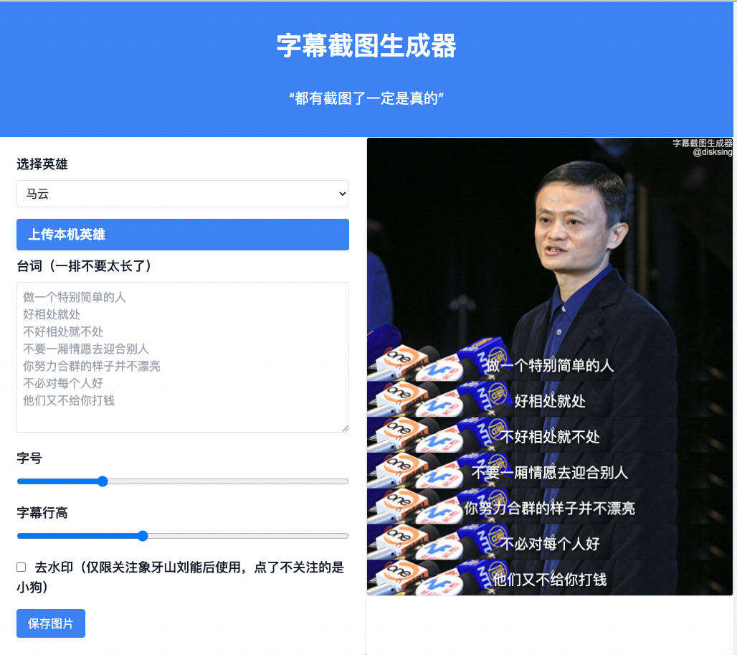Click the 字幕行高 label text
Viewport: 737px width, 655px height.
(x=42, y=512)
